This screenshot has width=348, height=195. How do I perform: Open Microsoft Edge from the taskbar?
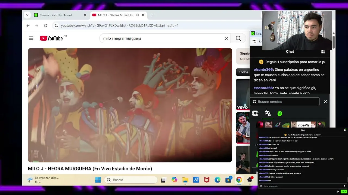pos(217,180)
